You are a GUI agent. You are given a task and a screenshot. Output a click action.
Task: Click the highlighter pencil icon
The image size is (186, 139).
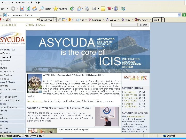59,20
